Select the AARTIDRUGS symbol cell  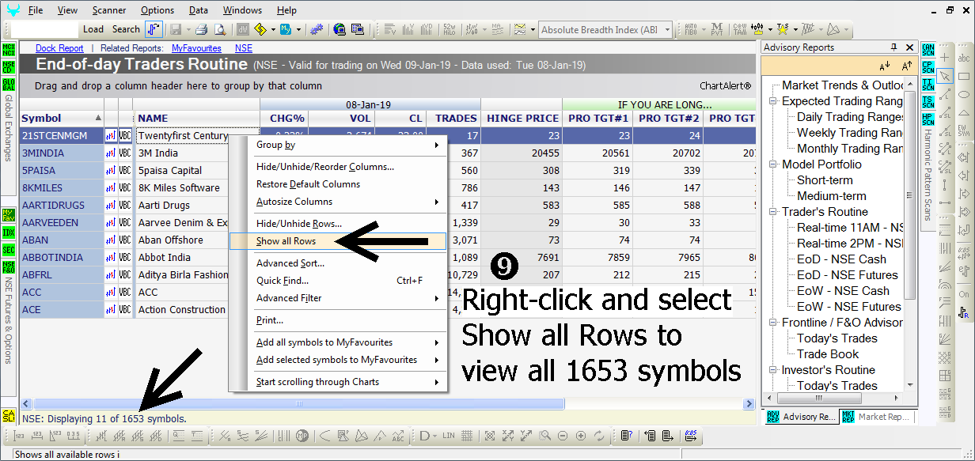pos(62,206)
